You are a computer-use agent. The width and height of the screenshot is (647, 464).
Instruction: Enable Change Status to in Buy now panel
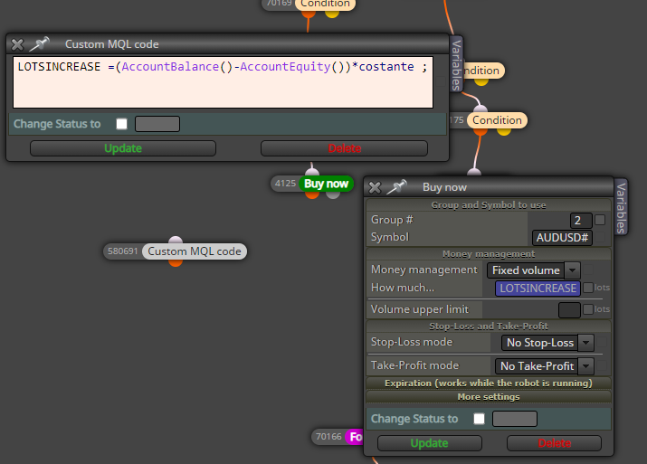tap(479, 419)
